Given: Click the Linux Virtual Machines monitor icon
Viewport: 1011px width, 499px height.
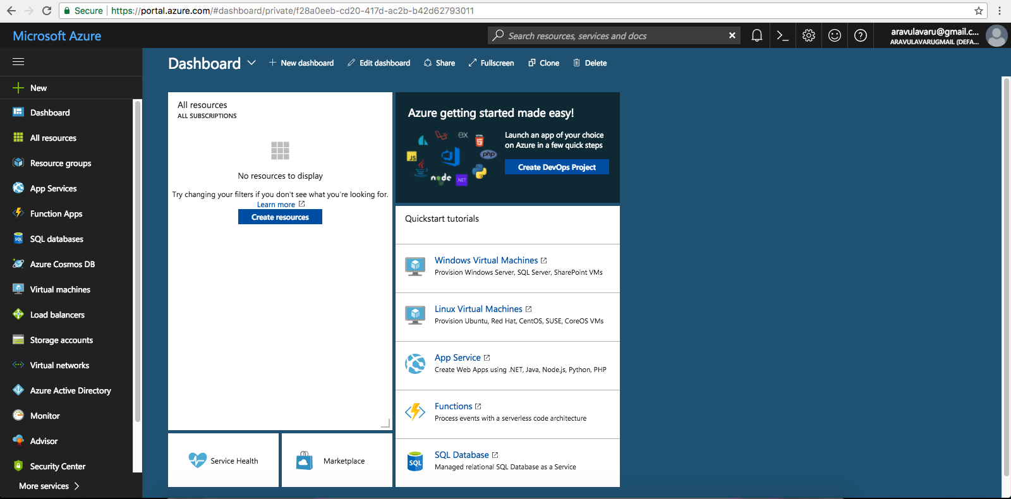Looking at the screenshot, I should pyautogui.click(x=415, y=315).
